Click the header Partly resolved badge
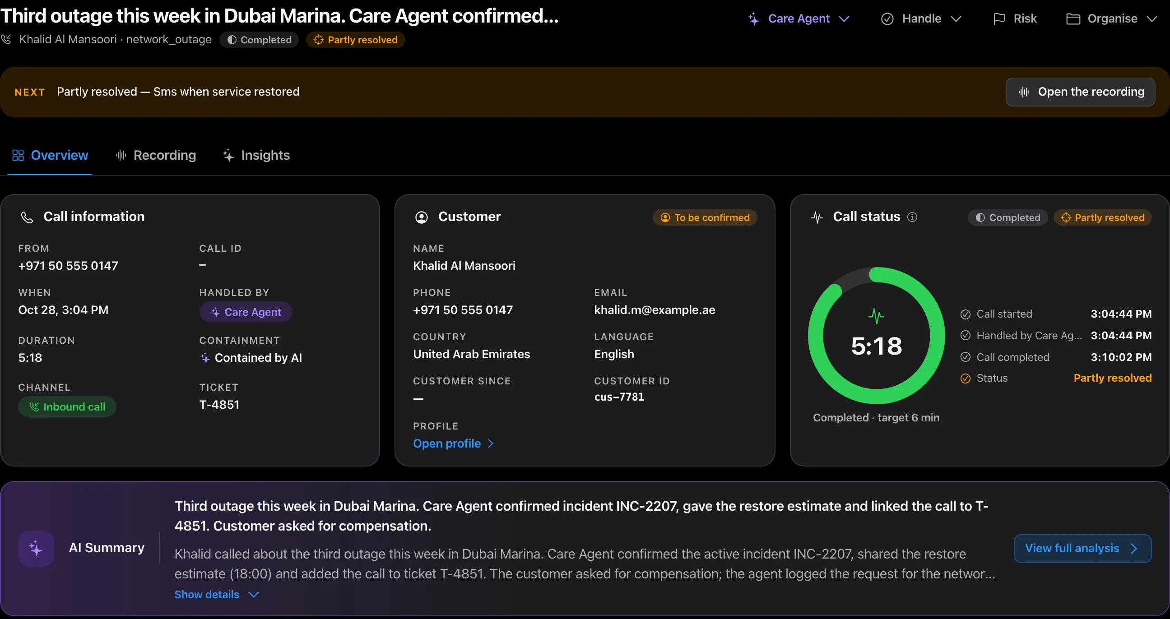 click(356, 40)
